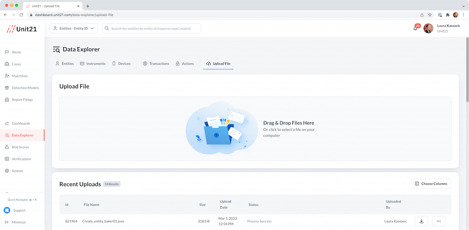
Task: Click file name Create_entity_baker01.json
Action: pyautogui.click(x=103, y=221)
